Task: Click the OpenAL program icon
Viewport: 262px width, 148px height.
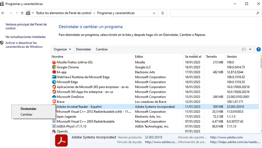Action: (54, 131)
